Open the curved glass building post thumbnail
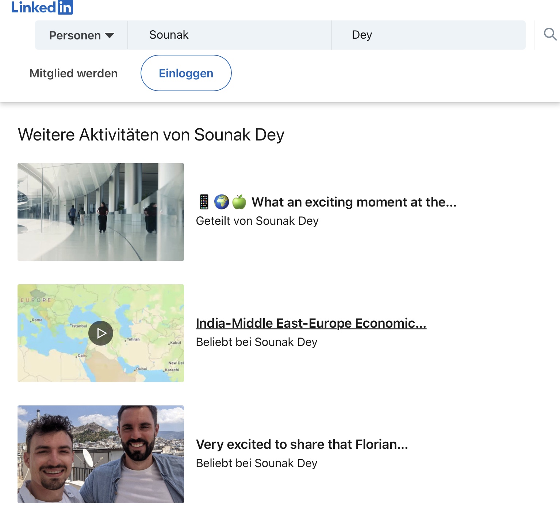Viewport: 560px width, 520px height. pos(101,212)
